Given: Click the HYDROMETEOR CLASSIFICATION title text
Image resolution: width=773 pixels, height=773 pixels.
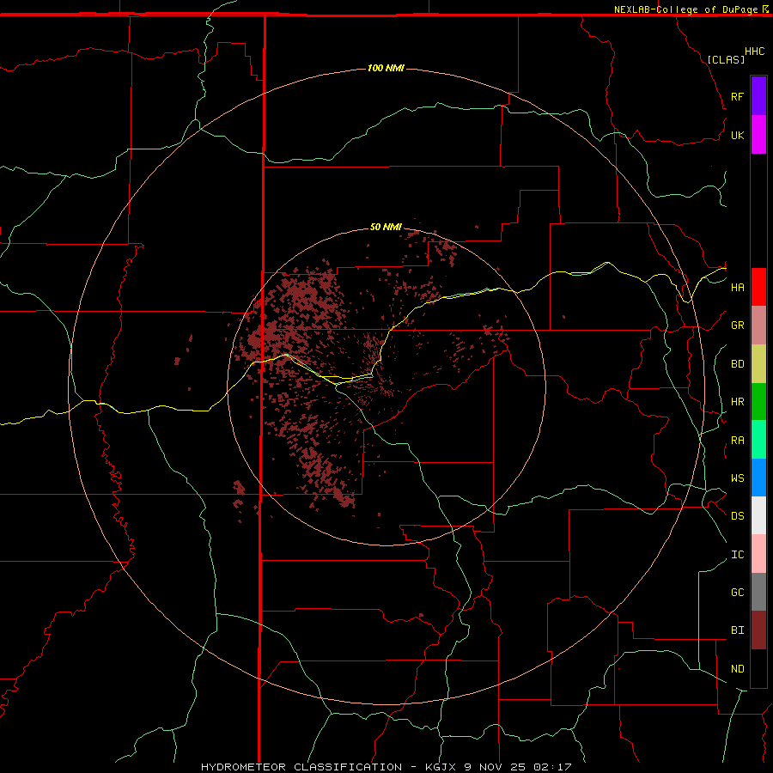Looking at the screenshot, I should pos(301,767).
